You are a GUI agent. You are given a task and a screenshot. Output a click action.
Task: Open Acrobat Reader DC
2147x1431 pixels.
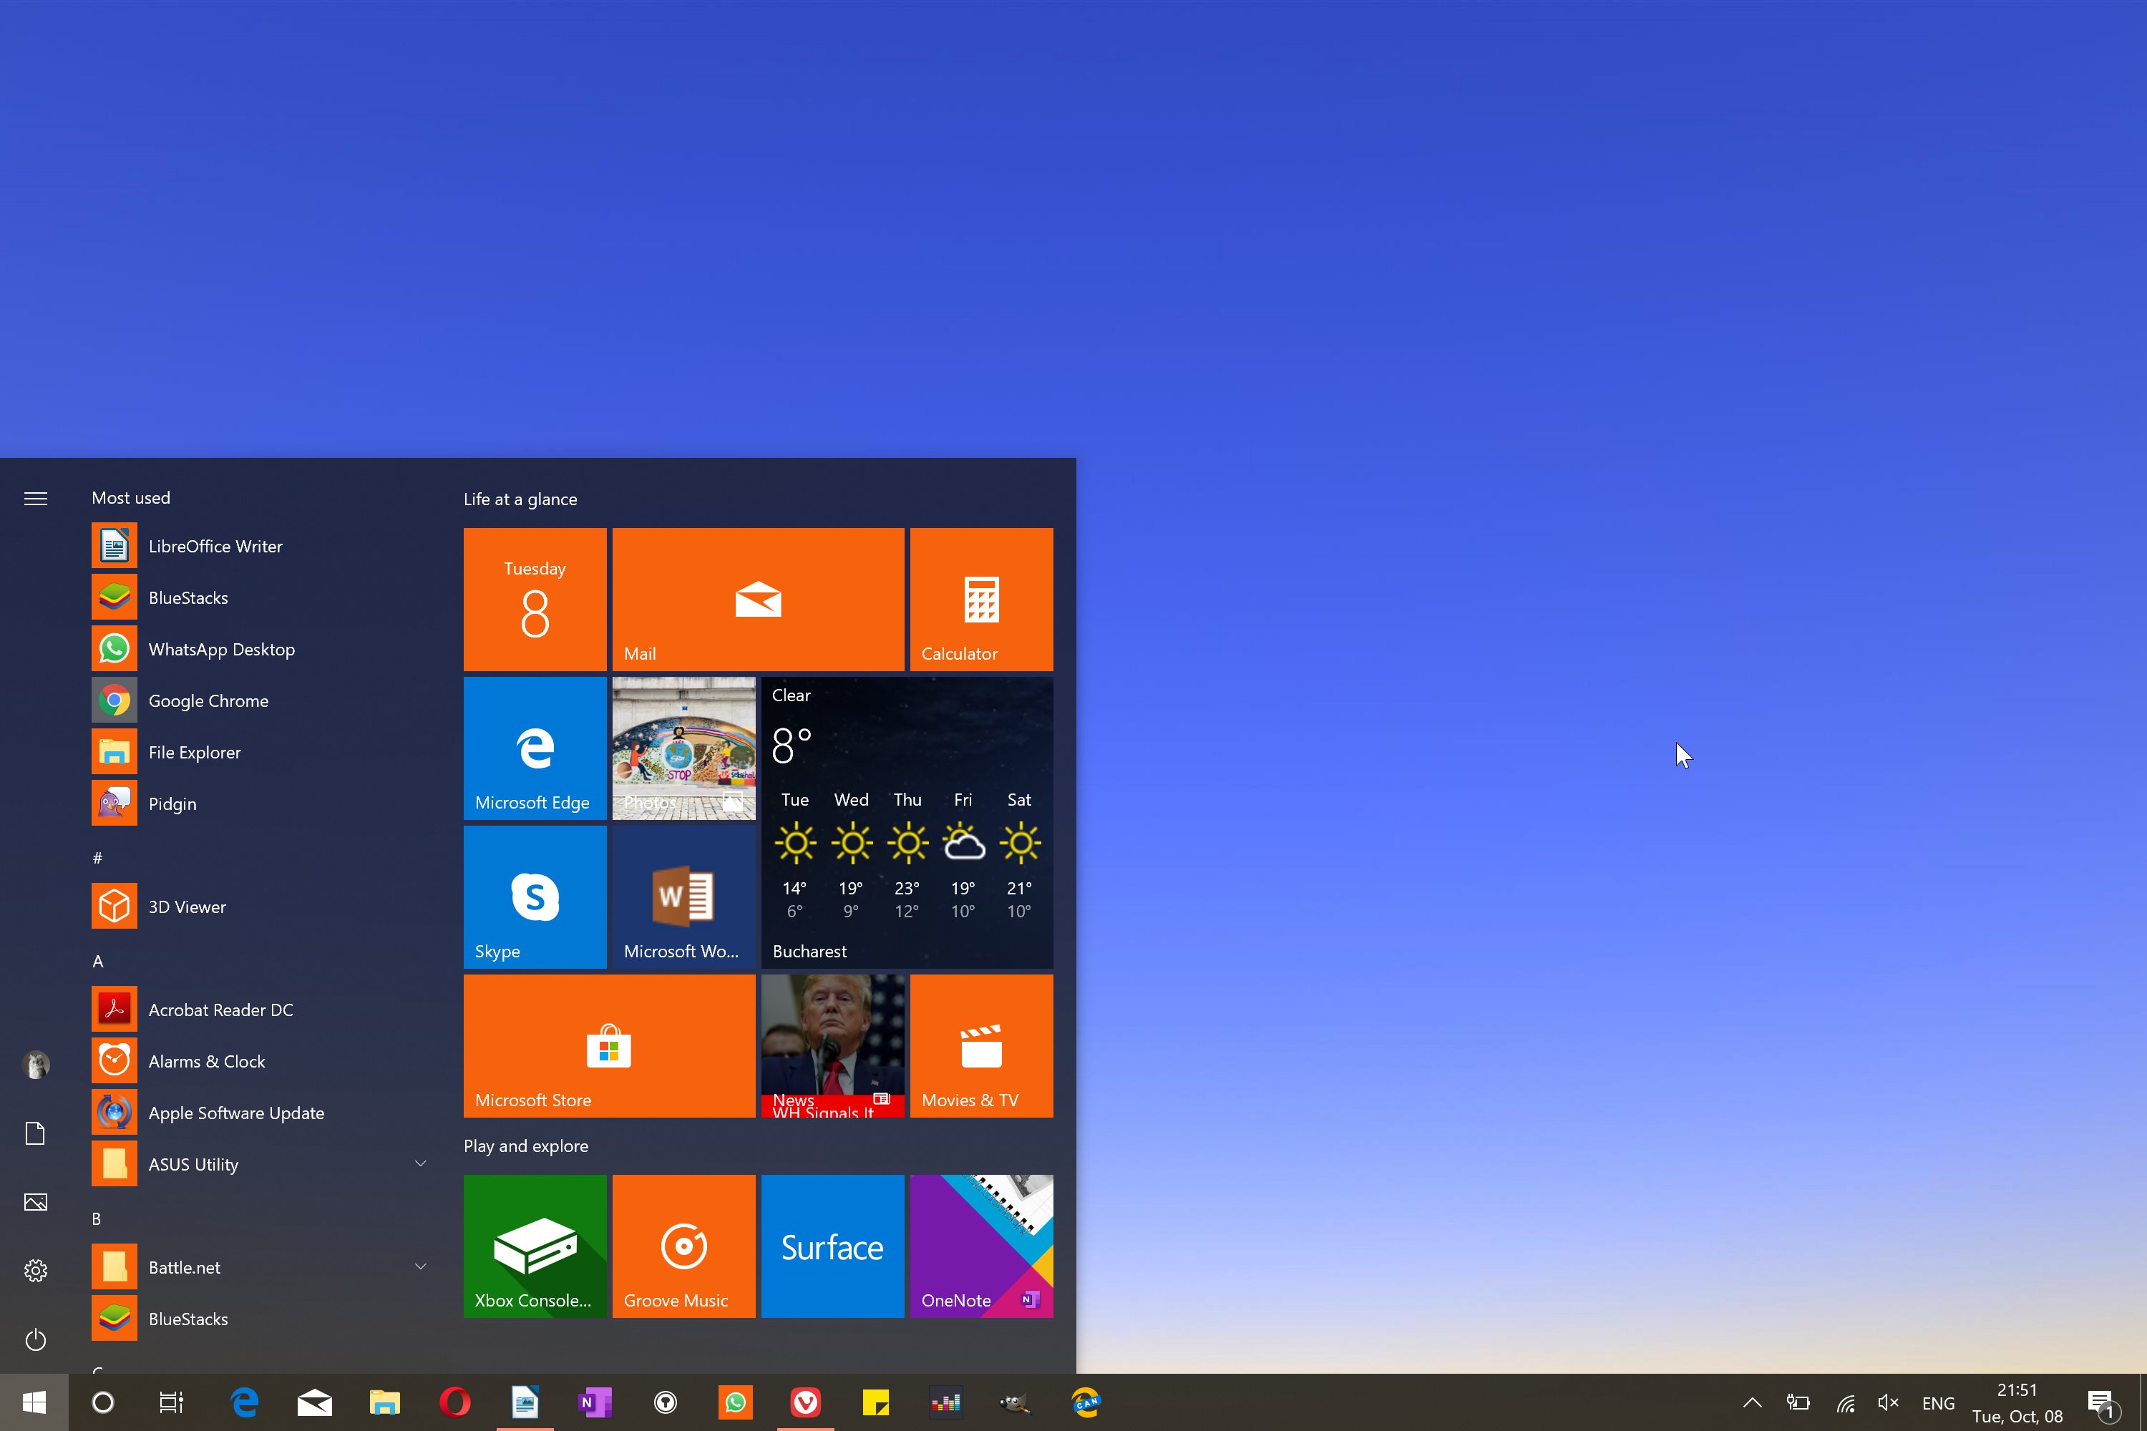pyautogui.click(x=261, y=1010)
